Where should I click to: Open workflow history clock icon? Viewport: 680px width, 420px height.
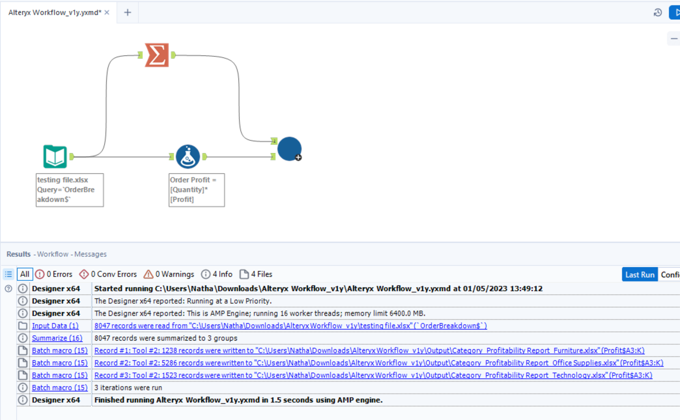pos(658,13)
